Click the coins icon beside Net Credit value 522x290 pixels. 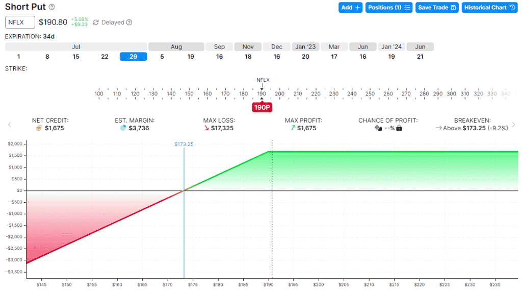point(39,128)
